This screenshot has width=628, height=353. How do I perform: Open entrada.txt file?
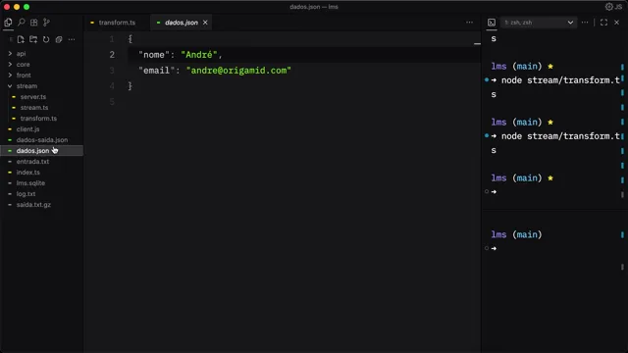(x=32, y=161)
